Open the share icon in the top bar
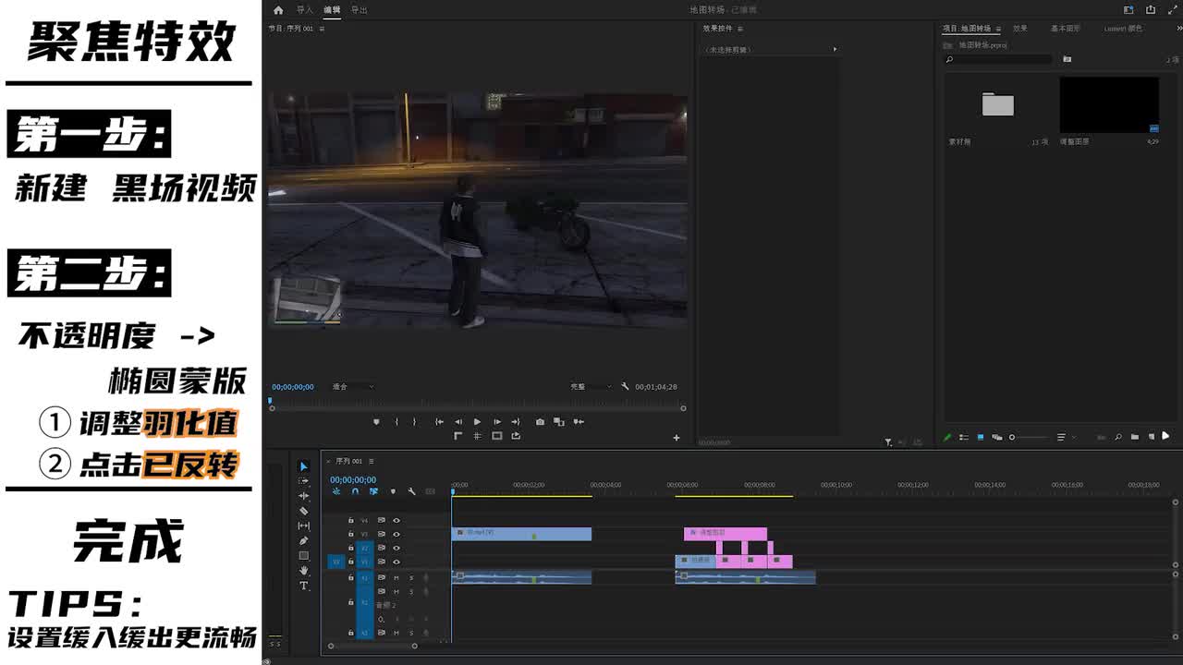 (1151, 10)
